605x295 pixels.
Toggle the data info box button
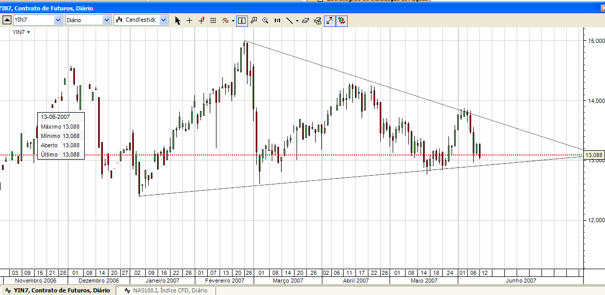pyautogui.click(x=242, y=21)
